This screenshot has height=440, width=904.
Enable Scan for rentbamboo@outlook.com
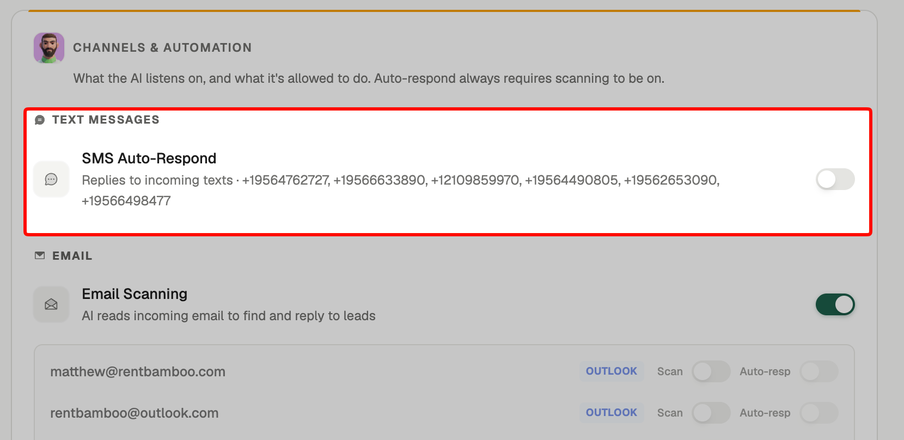pyautogui.click(x=711, y=413)
